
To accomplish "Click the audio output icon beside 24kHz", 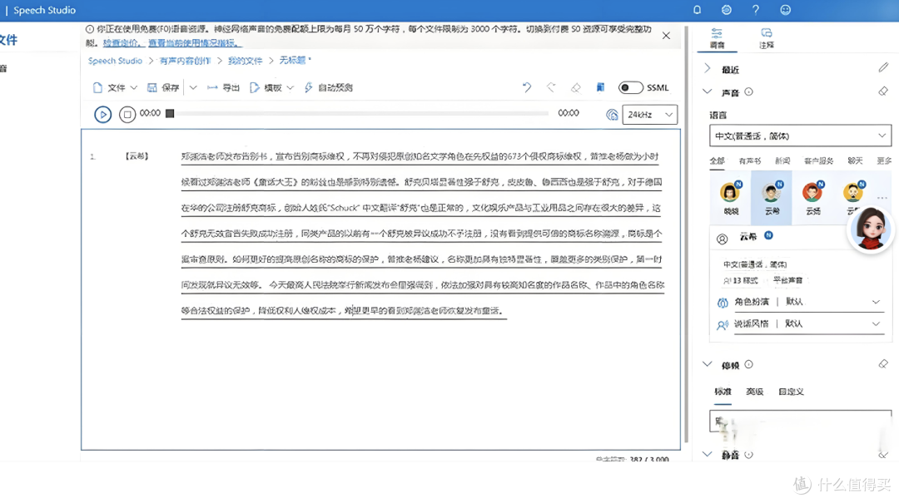I will click(612, 115).
